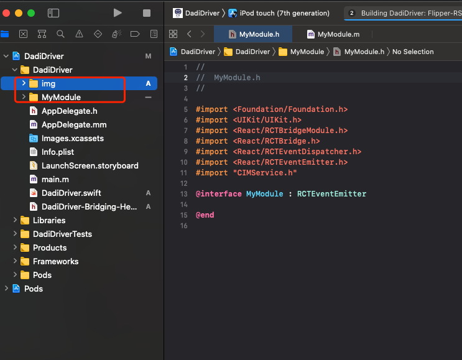Click the DadiDriver project root blueprint icon
The image size is (462, 360).
[x=16, y=56]
